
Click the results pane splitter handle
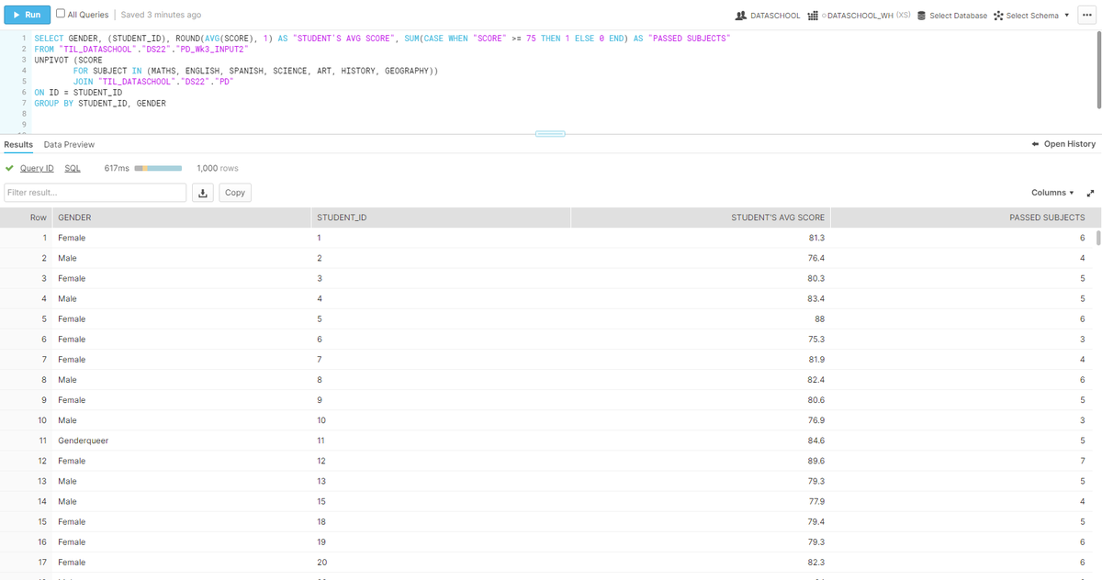[549, 135]
